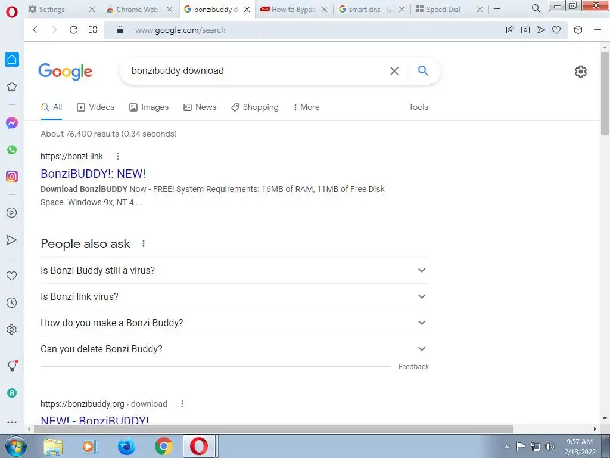610x458 pixels.
Task: Open Speed Dial start page grid icon
Action: tap(92, 30)
